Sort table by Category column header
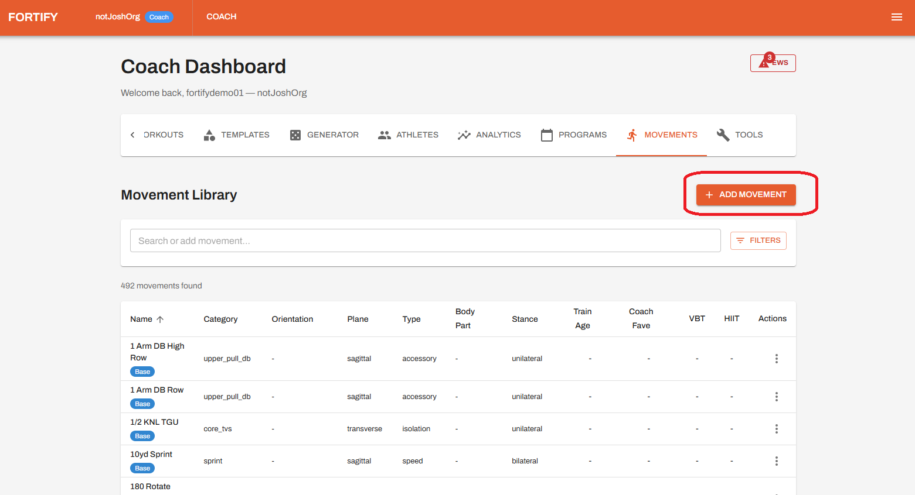The image size is (915, 495). [220, 319]
